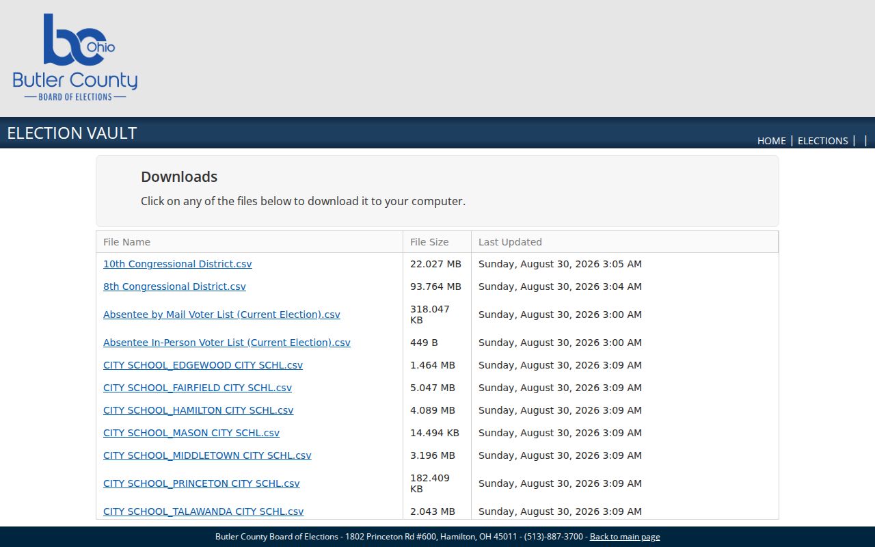The height and width of the screenshot is (547, 875).
Task: Download CITY SCHOOL_MASON CITY SCHL.csv
Action: (x=191, y=433)
